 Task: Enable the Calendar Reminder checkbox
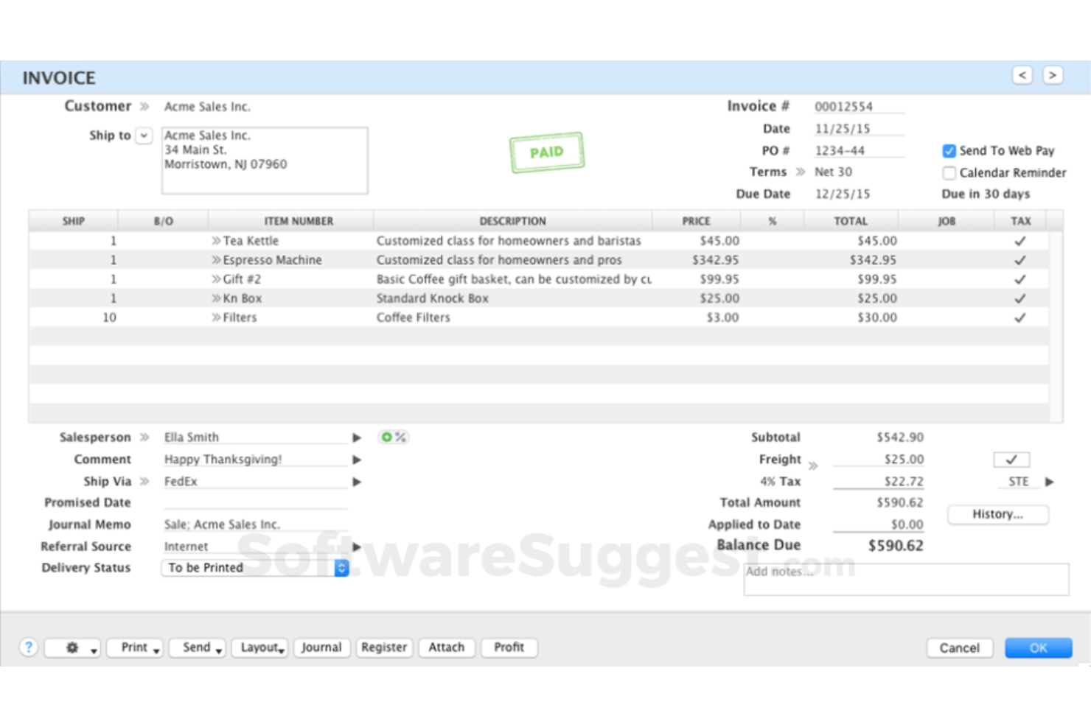pyautogui.click(x=949, y=173)
